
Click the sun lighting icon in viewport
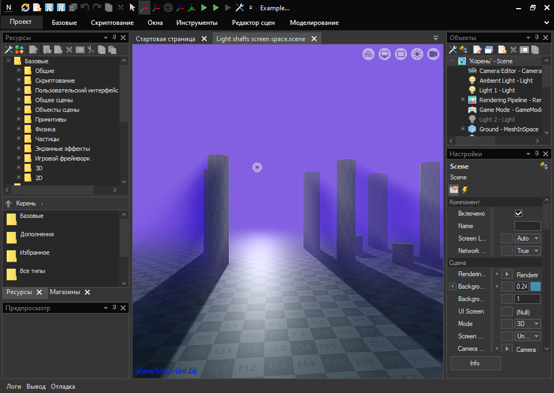click(x=417, y=54)
